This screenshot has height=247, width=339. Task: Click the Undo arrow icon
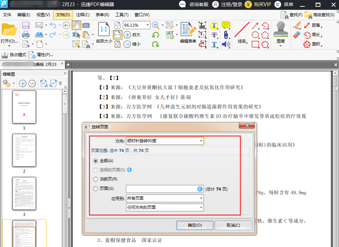coord(53,25)
